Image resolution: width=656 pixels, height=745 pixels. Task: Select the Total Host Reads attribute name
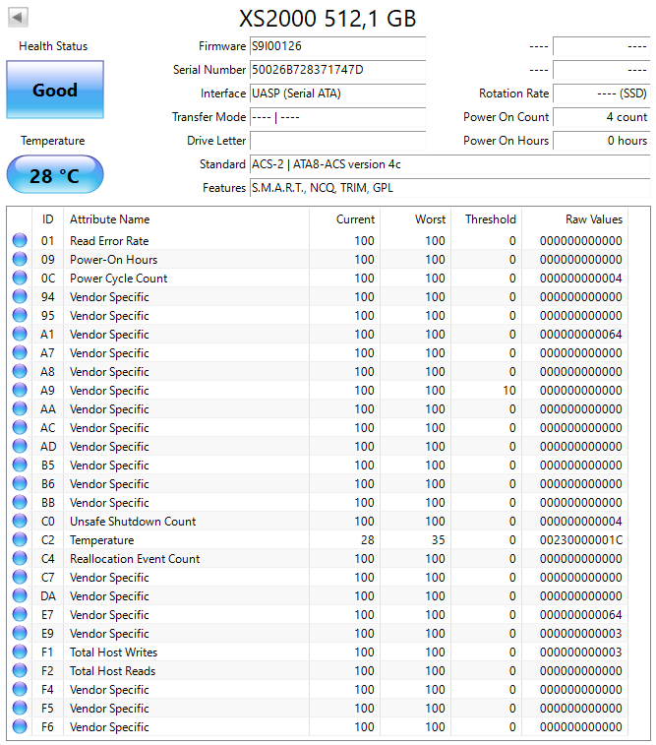[x=112, y=671]
